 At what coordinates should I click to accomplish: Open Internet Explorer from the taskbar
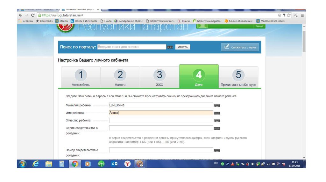coord(36,164)
